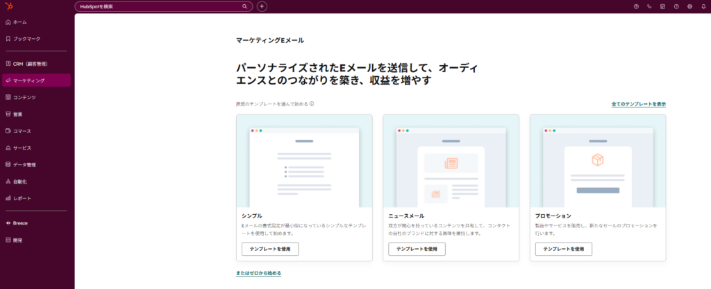Click the plus create button

262,6
